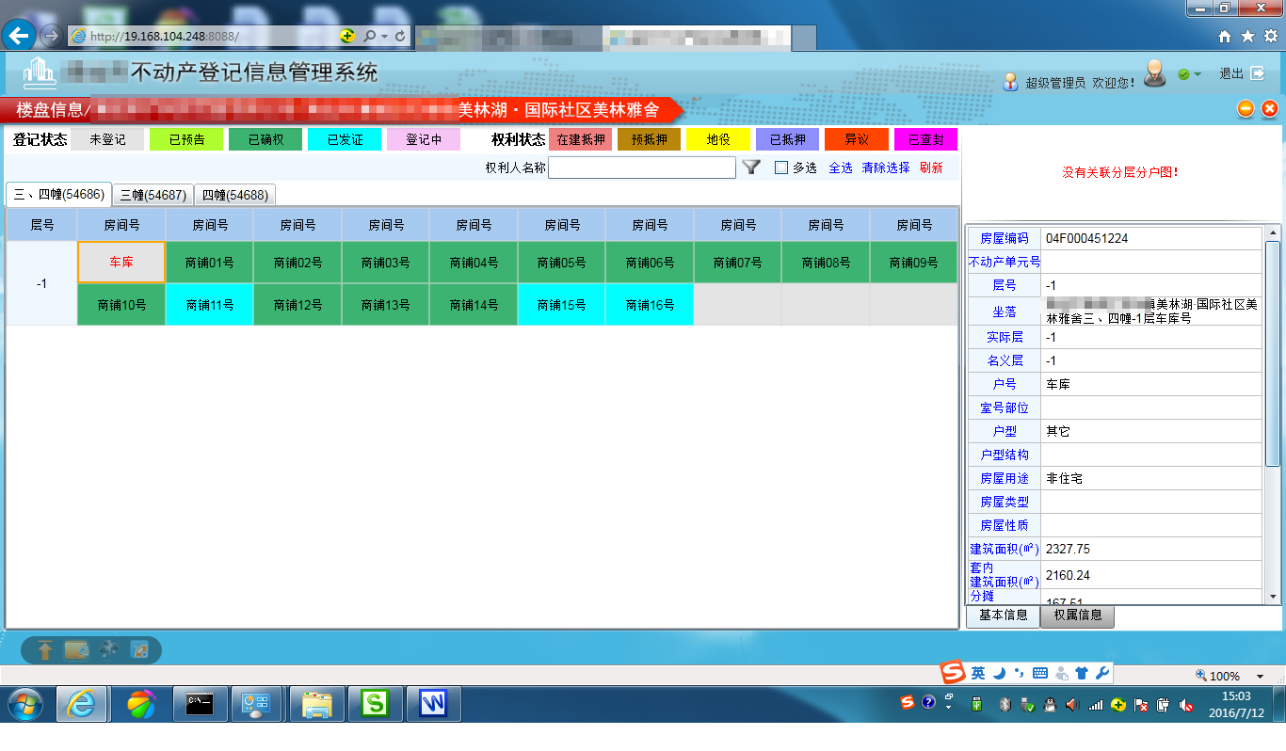Click the funnel filter icon beside owner name
This screenshot has height=751, width=1286.
751,168
